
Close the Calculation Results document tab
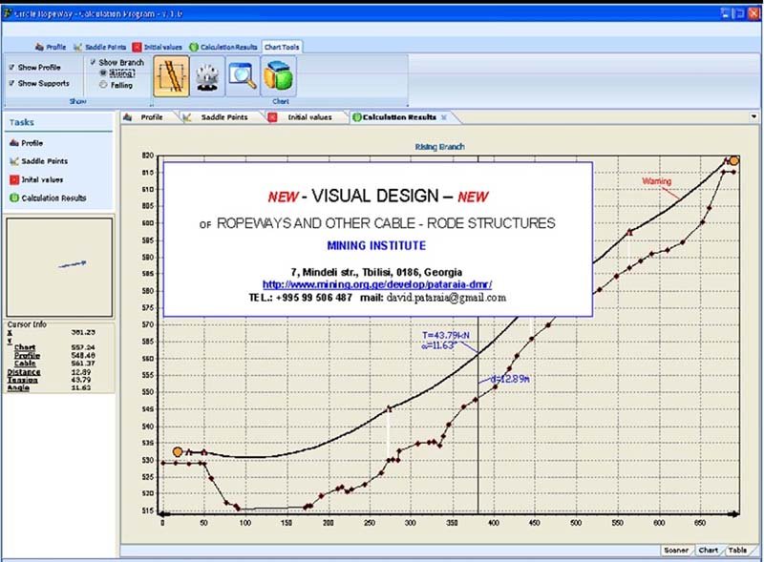point(444,117)
